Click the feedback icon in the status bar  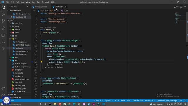[181, 100]
